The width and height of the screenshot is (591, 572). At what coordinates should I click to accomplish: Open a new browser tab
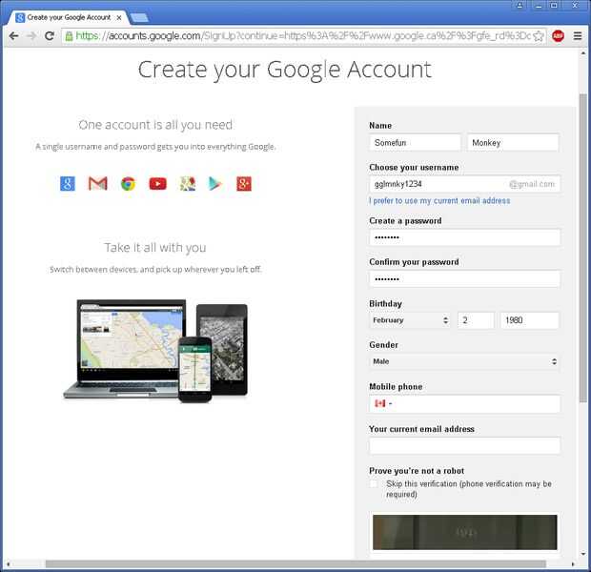point(139,17)
